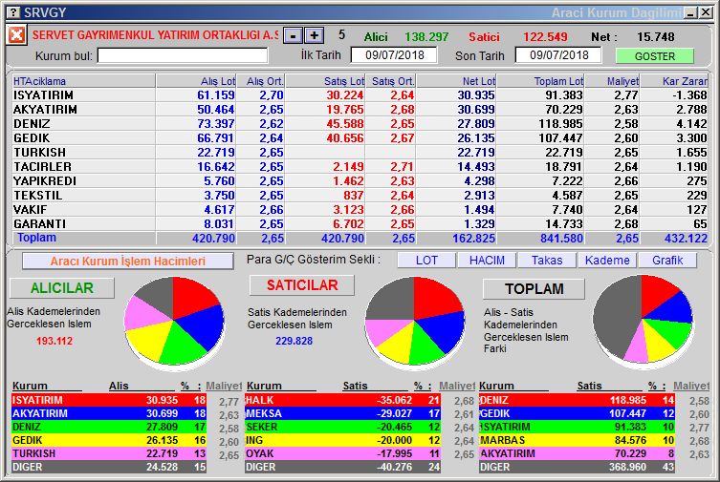Switch to LOT display mode
Viewport: 720px width, 482px height.
426,261
